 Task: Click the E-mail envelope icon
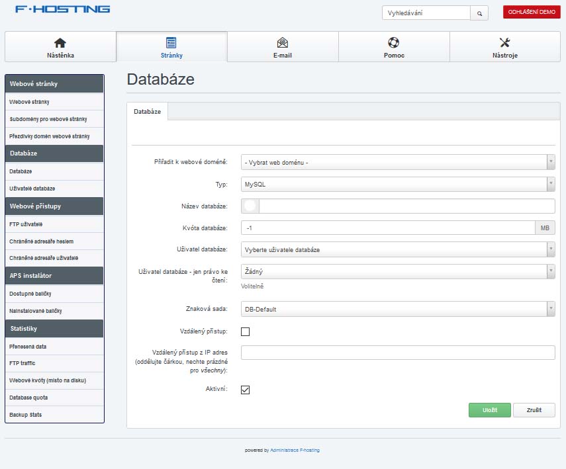click(x=282, y=42)
